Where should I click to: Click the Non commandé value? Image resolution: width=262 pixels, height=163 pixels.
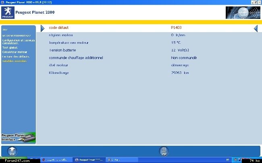pyautogui.click(x=184, y=58)
